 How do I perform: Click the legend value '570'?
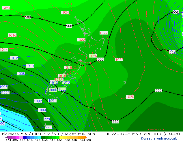point(67,140)
